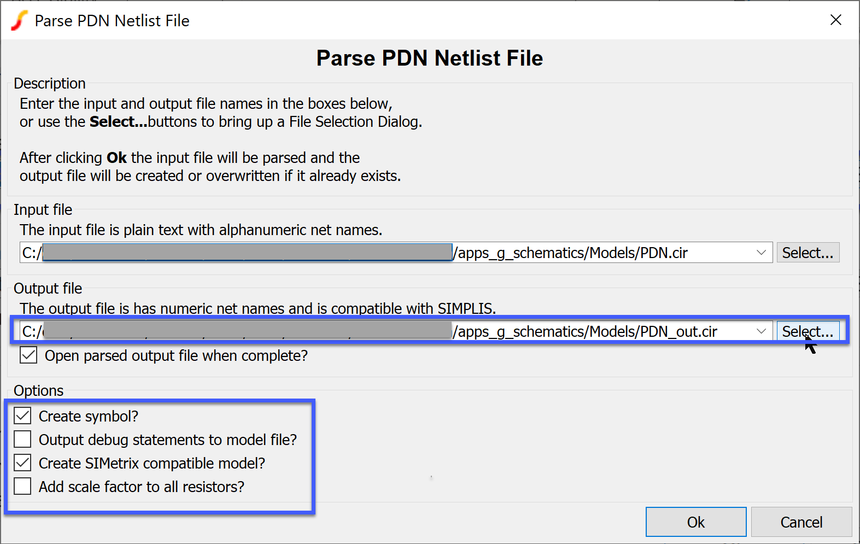860x544 pixels.
Task: Expand the output file path dropdown arrow
Action: [761, 331]
